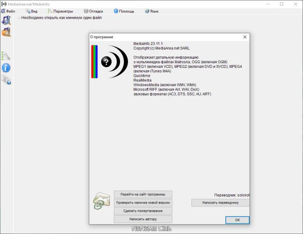The width and height of the screenshot is (303, 234).
Task: Click 'Необходимо открыть как минимум один файл' row
Action: 61,18
